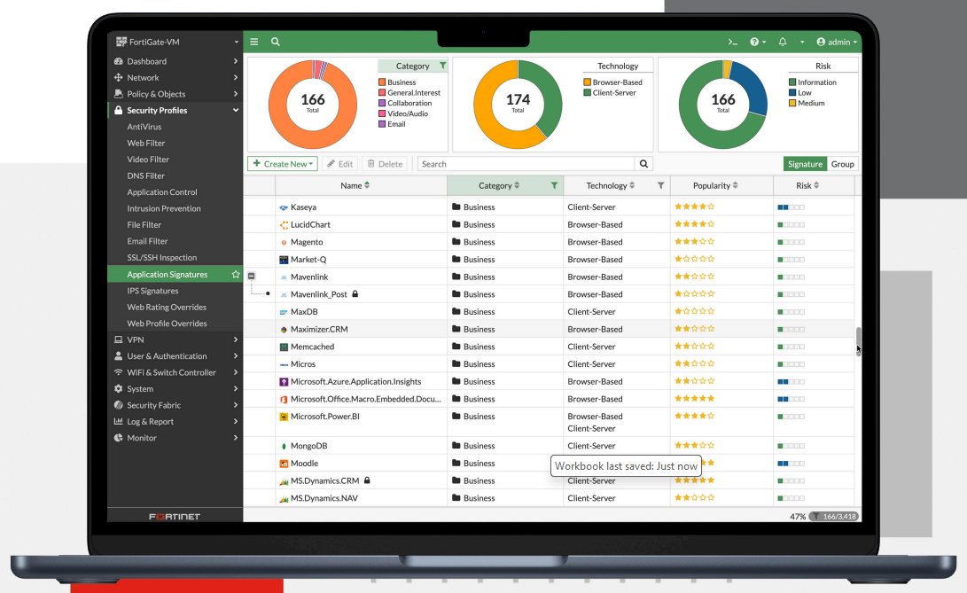This screenshot has height=593, width=967.
Task: Open the FortiGate-VM device dropdown
Action: (x=177, y=42)
